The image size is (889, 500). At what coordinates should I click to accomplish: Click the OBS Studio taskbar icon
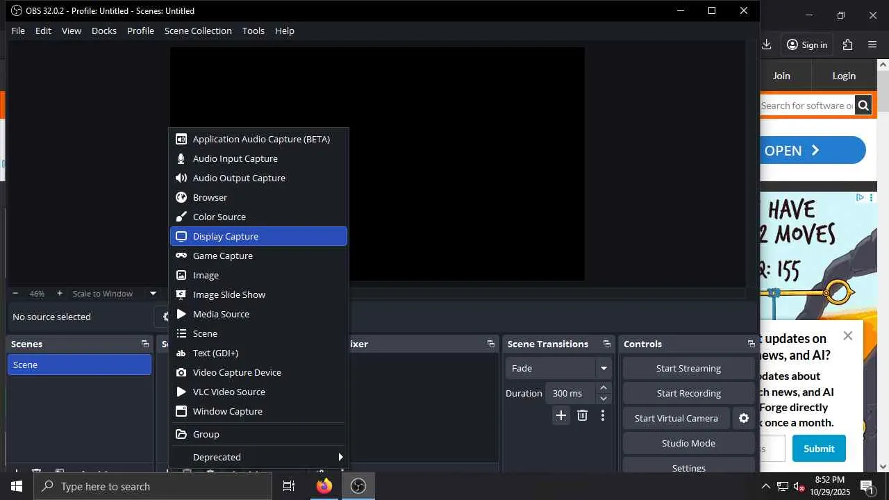tap(358, 486)
